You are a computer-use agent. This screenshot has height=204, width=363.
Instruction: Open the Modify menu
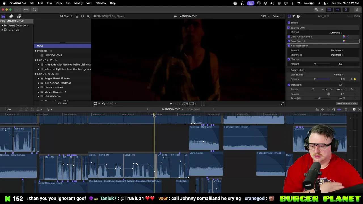[78, 3]
